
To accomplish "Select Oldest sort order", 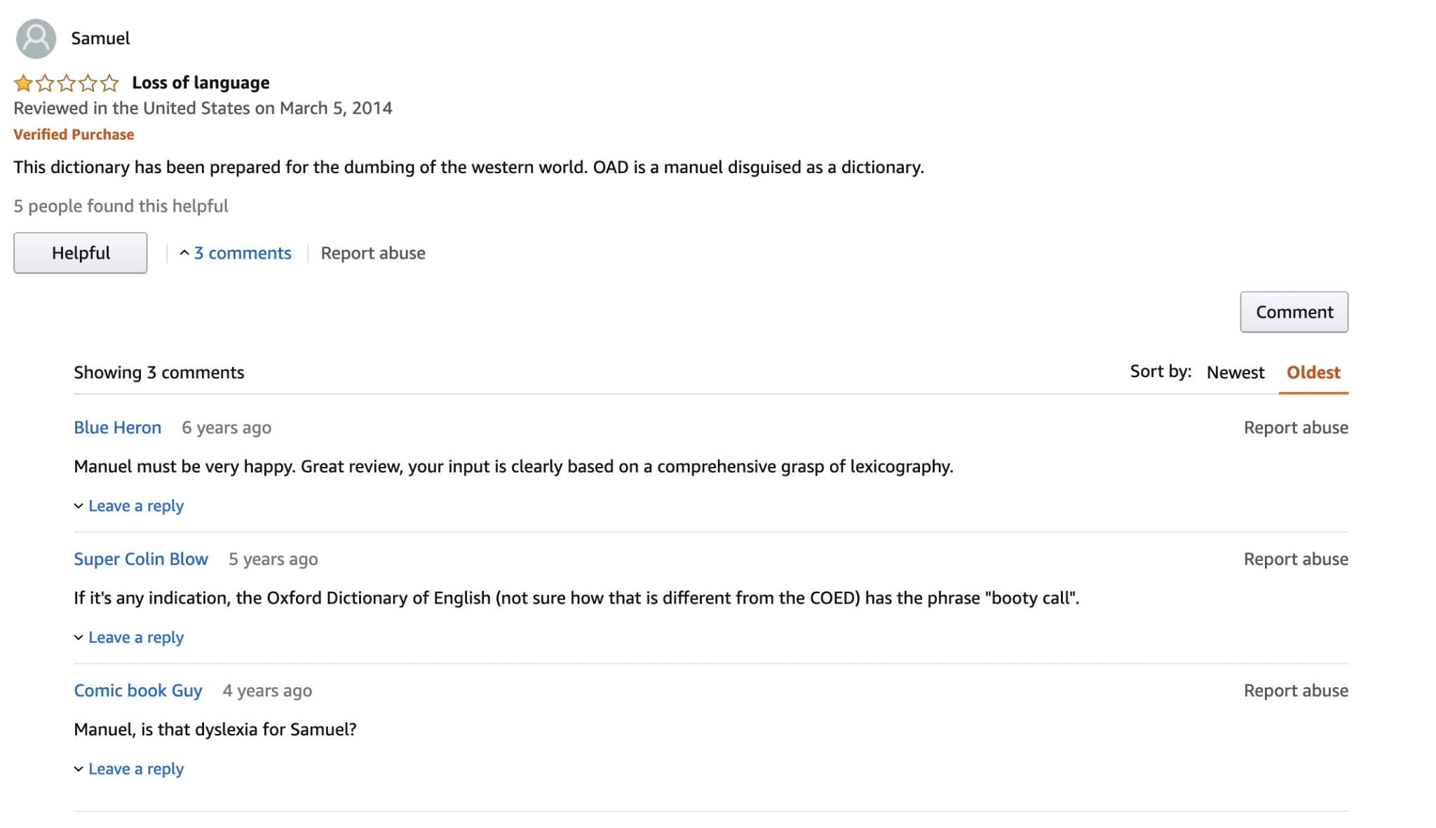I will click(x=1312, y=372).
